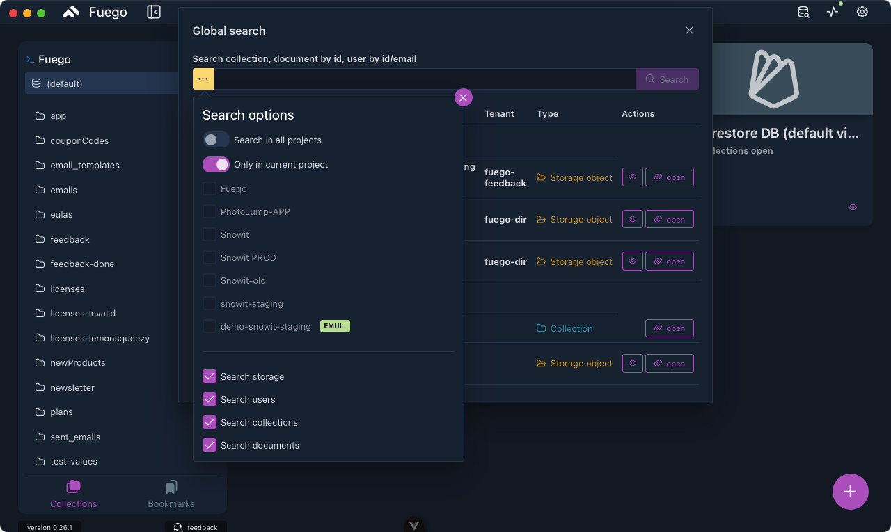
Task: Check the Snowit PROD checkbox
Action: point(210,257)
